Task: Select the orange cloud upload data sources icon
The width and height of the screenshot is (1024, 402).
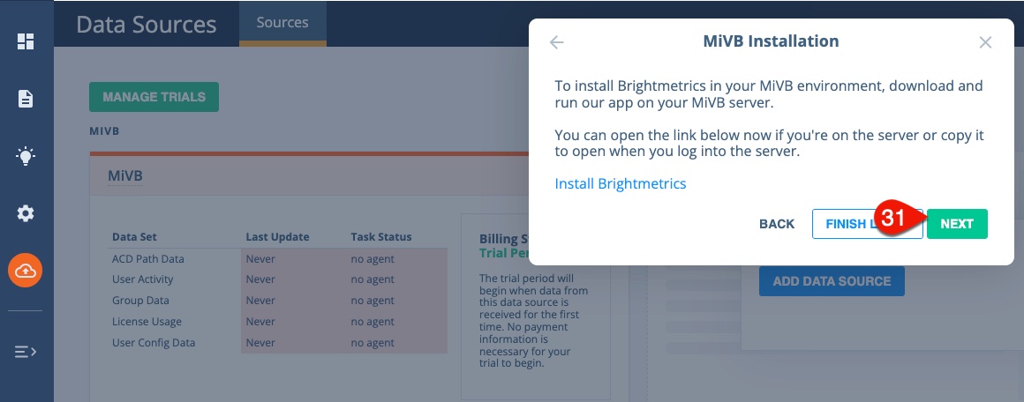Action: pyautogui.click(x=26, y=270)
